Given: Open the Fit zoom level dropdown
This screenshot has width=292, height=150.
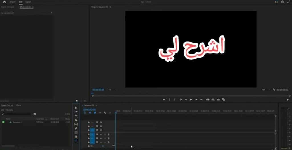Looking at the screenshot, I should point(112,90).
